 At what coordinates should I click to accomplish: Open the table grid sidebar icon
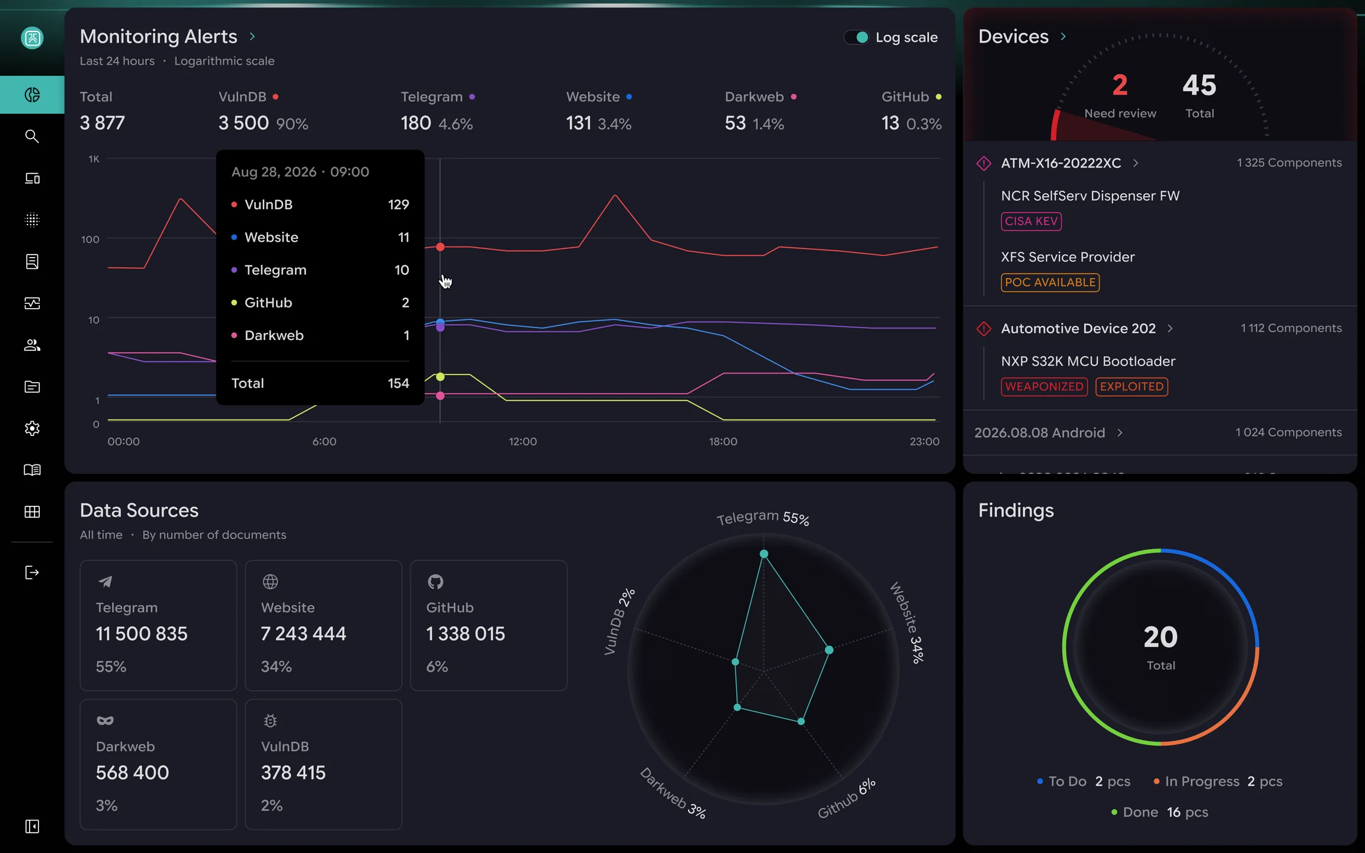(x=32, y=512)
